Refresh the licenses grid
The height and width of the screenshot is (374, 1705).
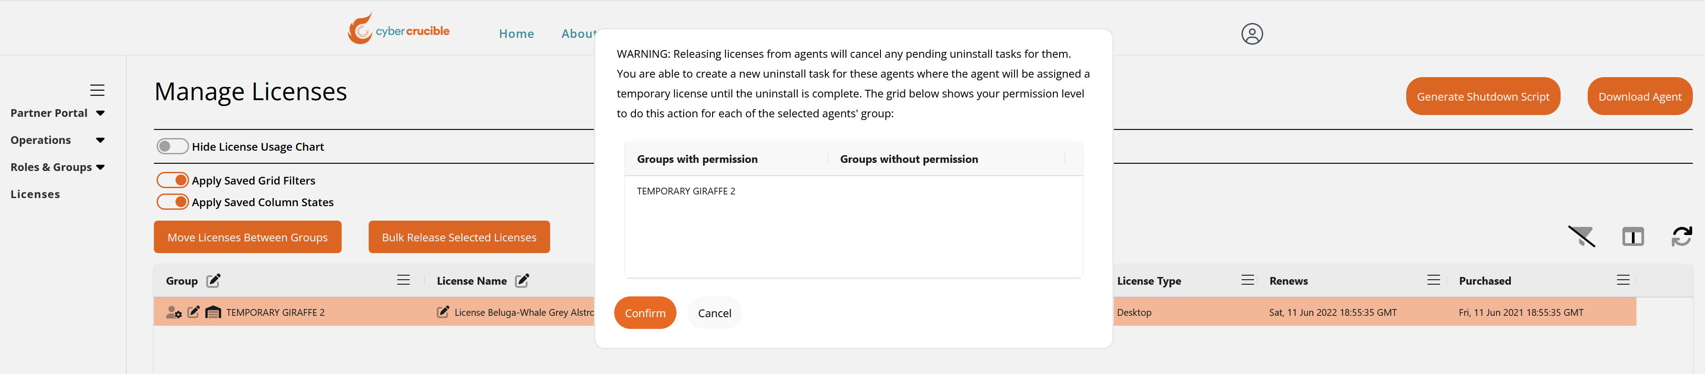click(1681, 236)
